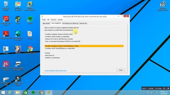Close the WinToFlash window

point(126,16)
